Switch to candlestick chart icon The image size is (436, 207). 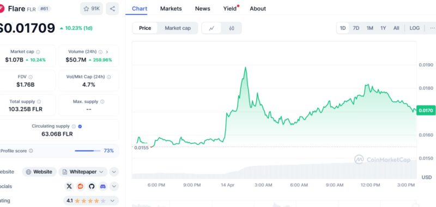point(231,28)
